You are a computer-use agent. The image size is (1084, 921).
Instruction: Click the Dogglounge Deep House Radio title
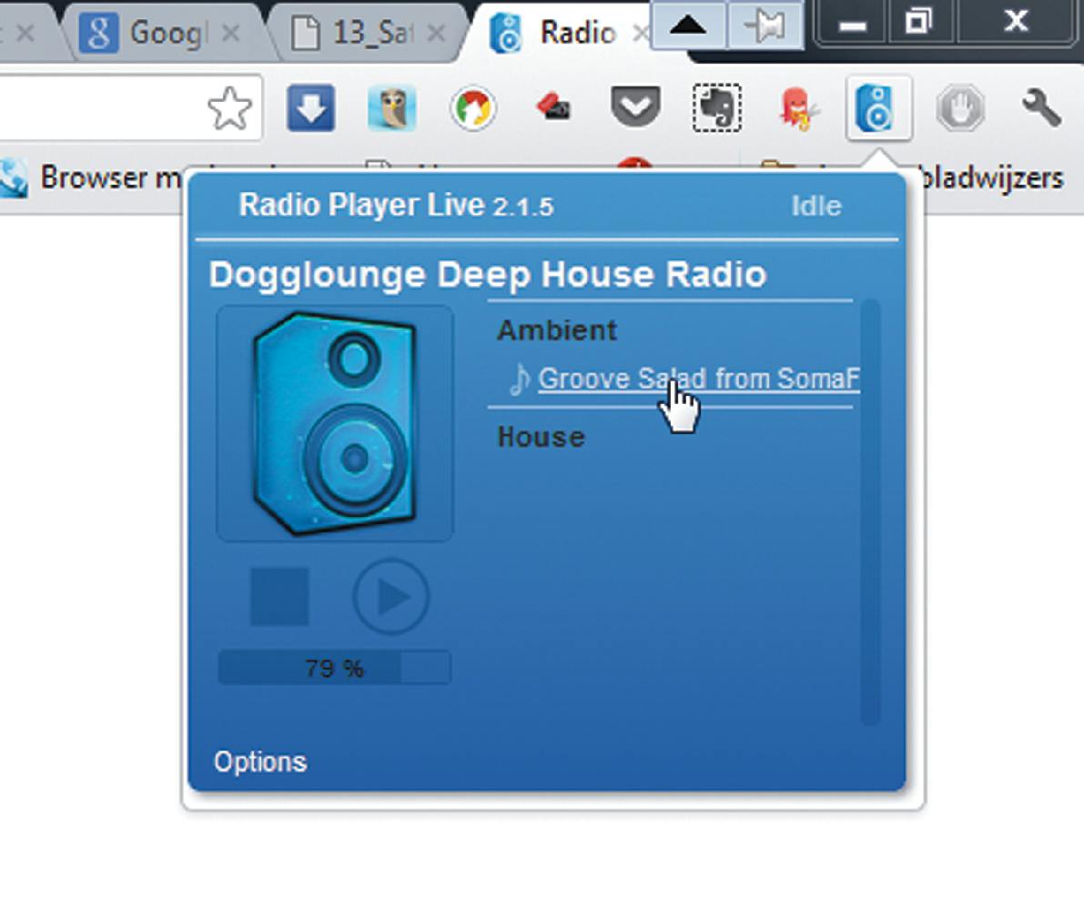488,275
